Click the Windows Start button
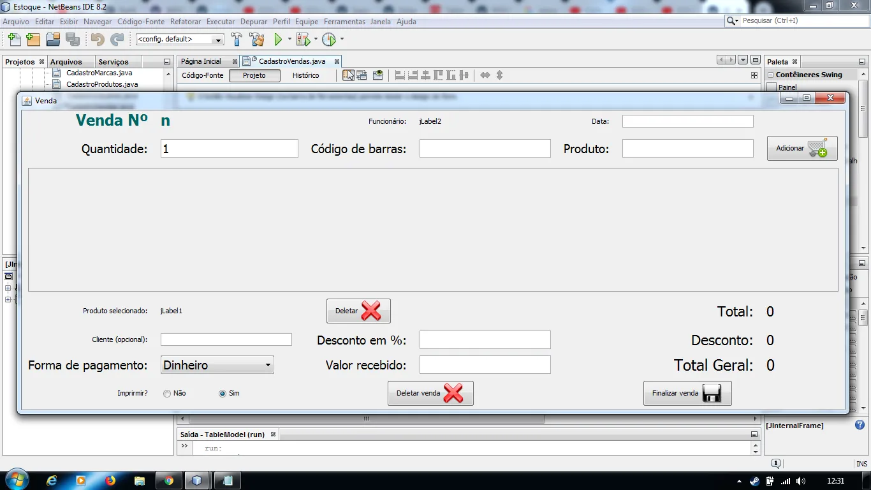Screen dimensions: 871x490 click(x=17, y=479)
